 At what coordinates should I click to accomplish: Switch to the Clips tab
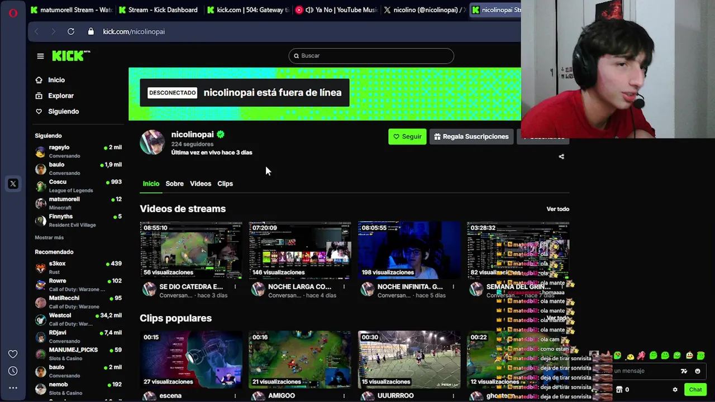tap(225, 184)
